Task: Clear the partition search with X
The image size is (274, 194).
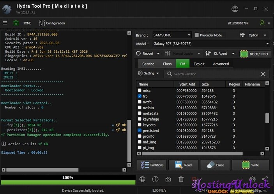Action: (x=263, y=74)
